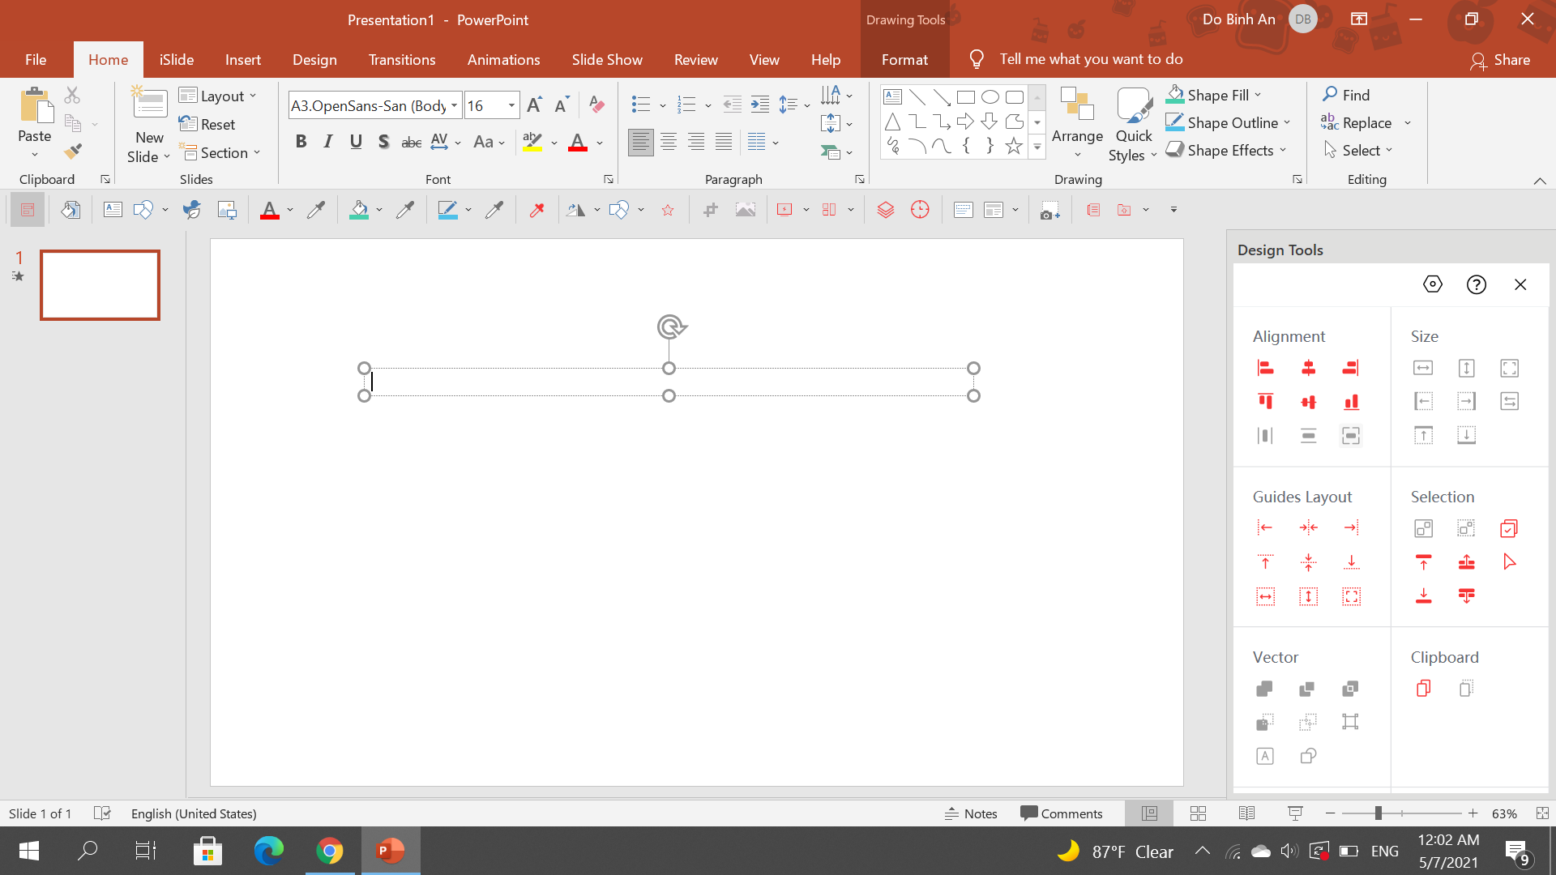
Task: Close the Design Tools pane
Action: tap(1520, 284)
